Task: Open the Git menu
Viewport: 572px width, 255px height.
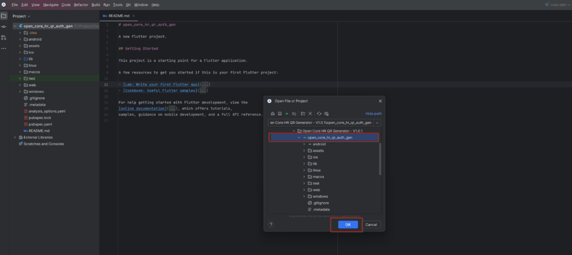Action: point(128,4)
